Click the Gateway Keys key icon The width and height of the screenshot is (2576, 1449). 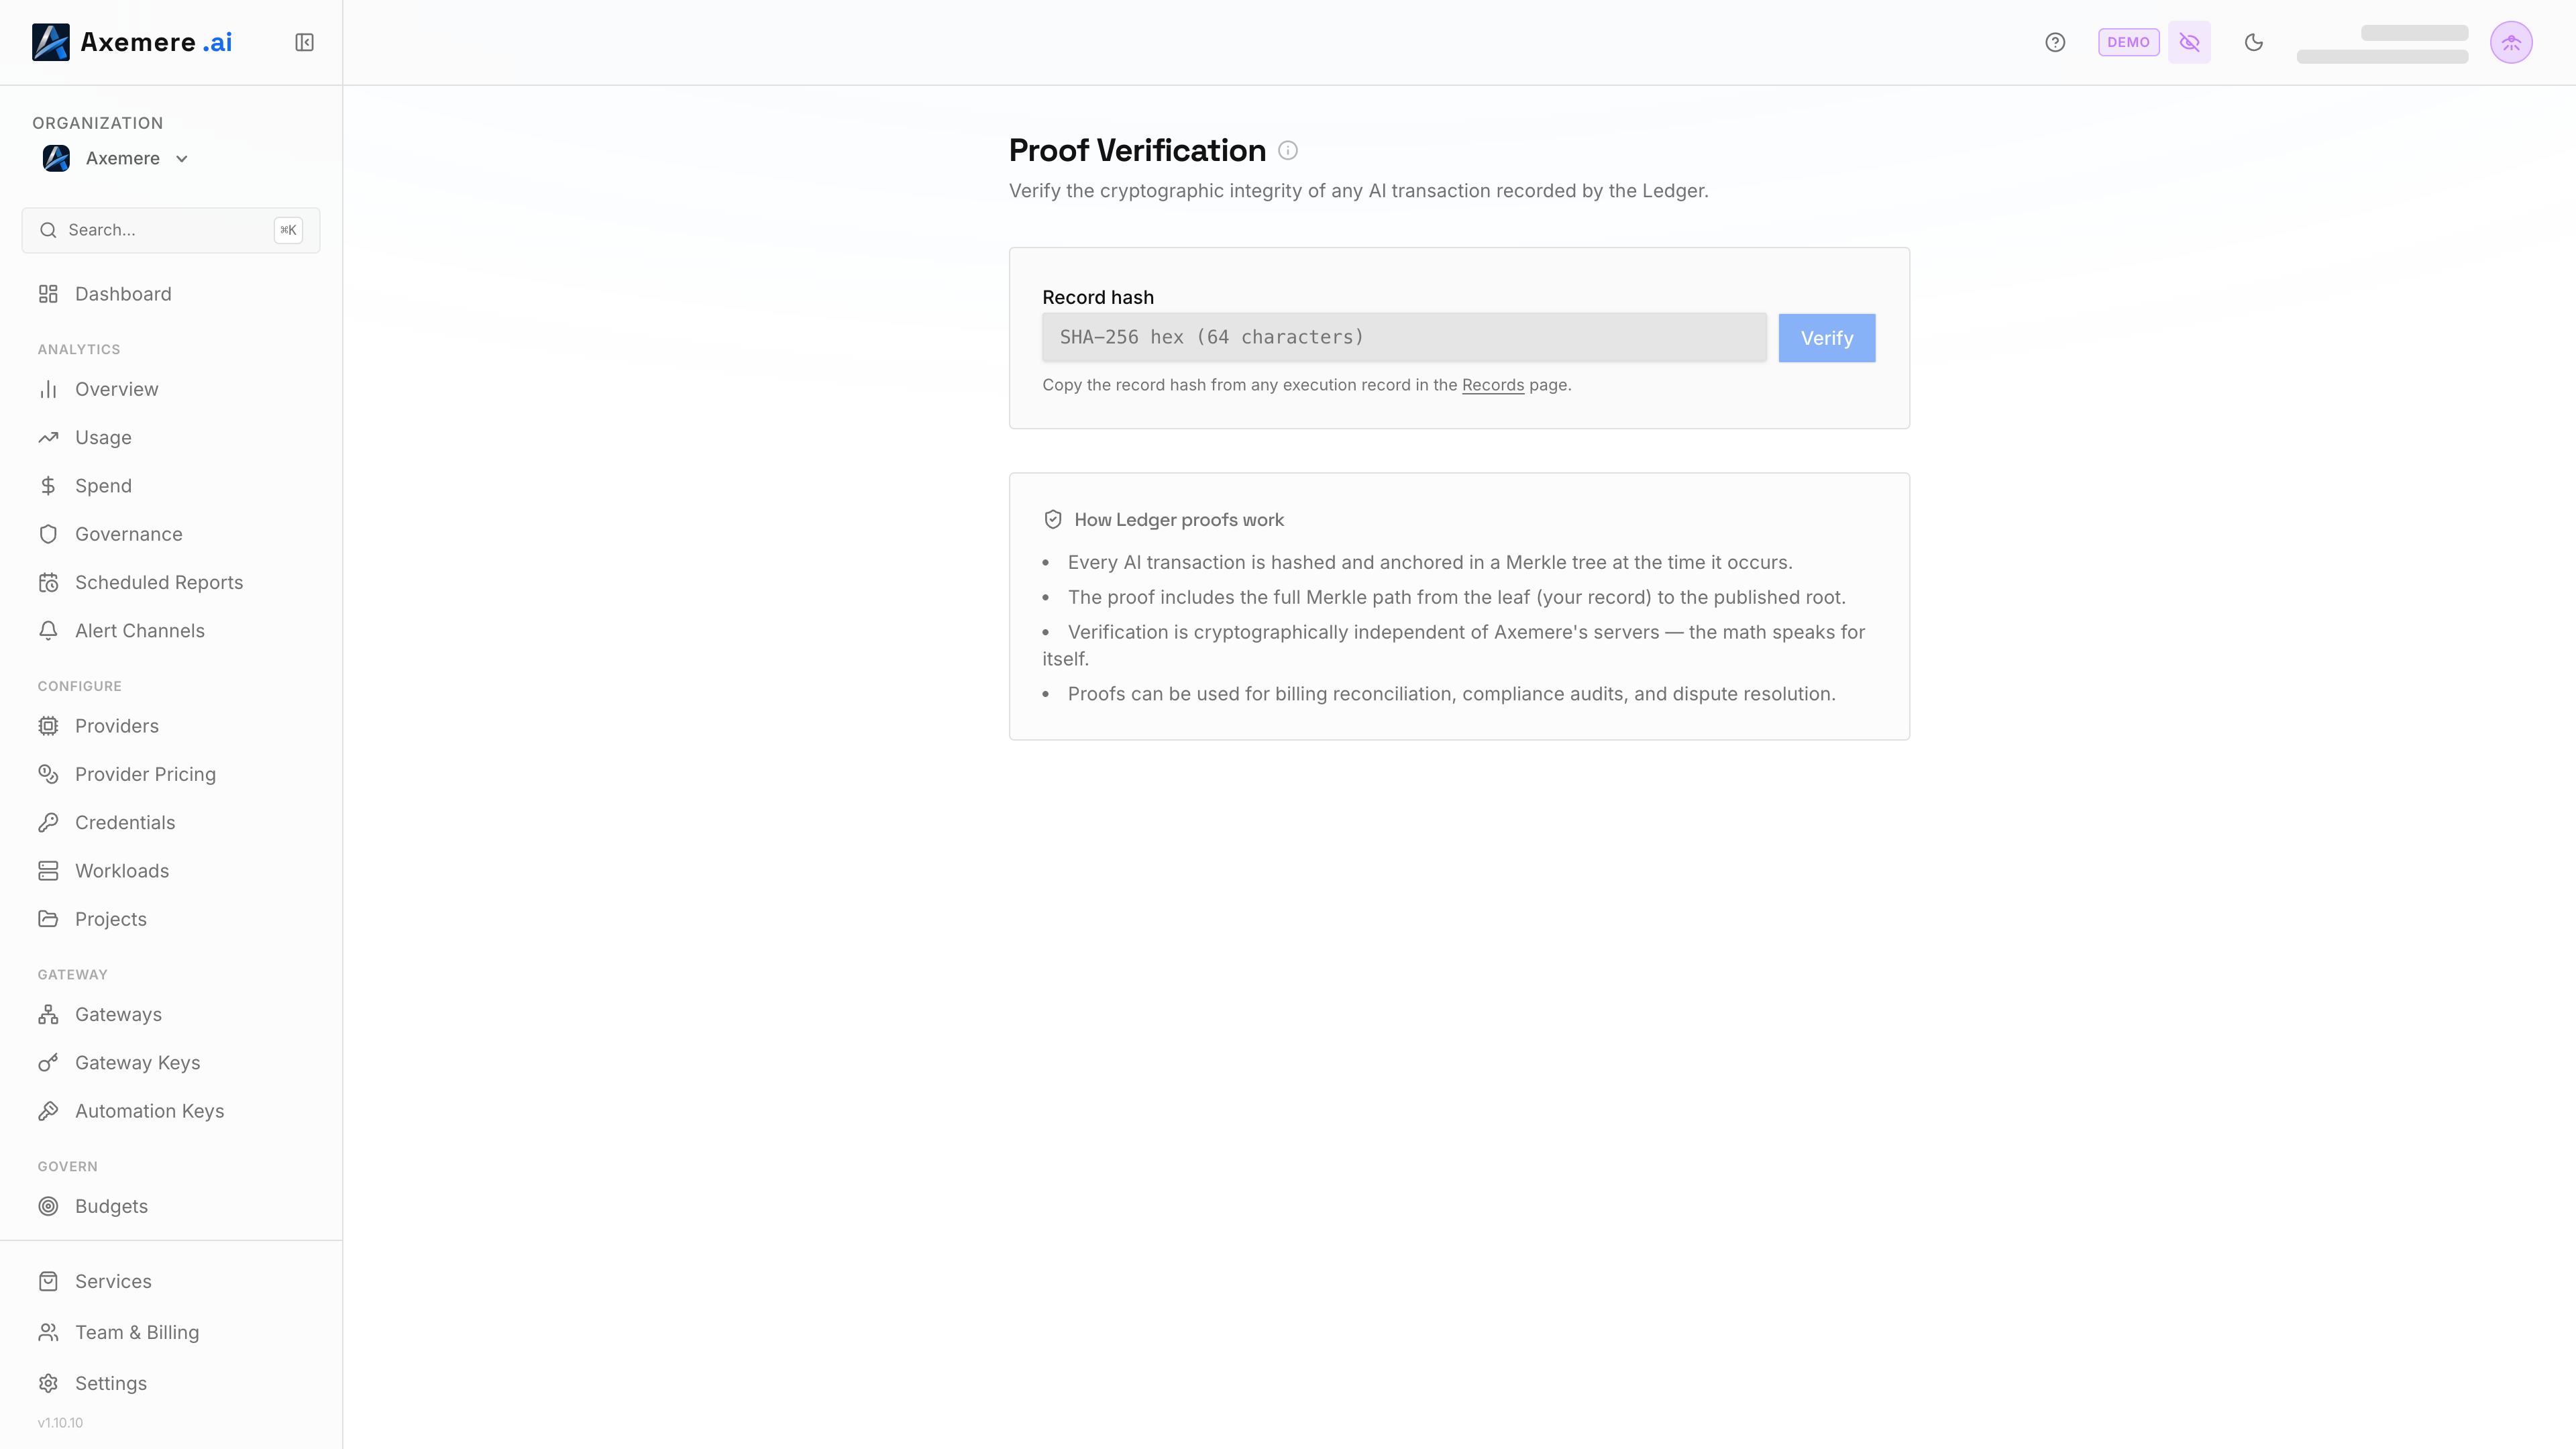(48, 1063)
